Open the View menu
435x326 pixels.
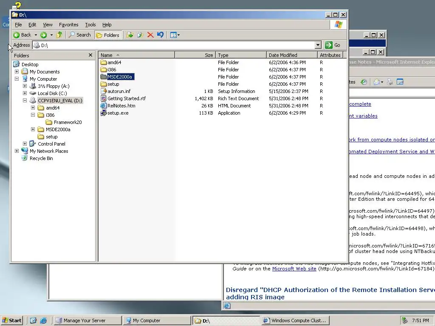(48, 25)
